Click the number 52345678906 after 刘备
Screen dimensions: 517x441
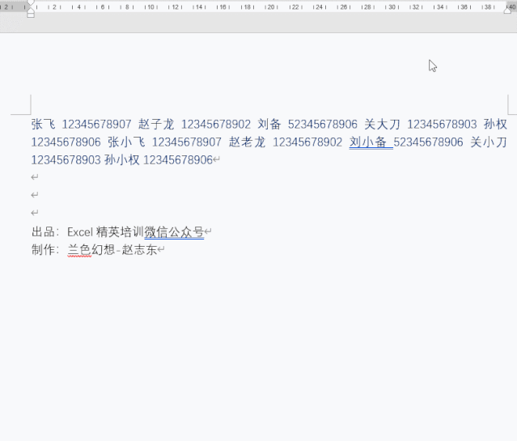(x=323, y=125)
